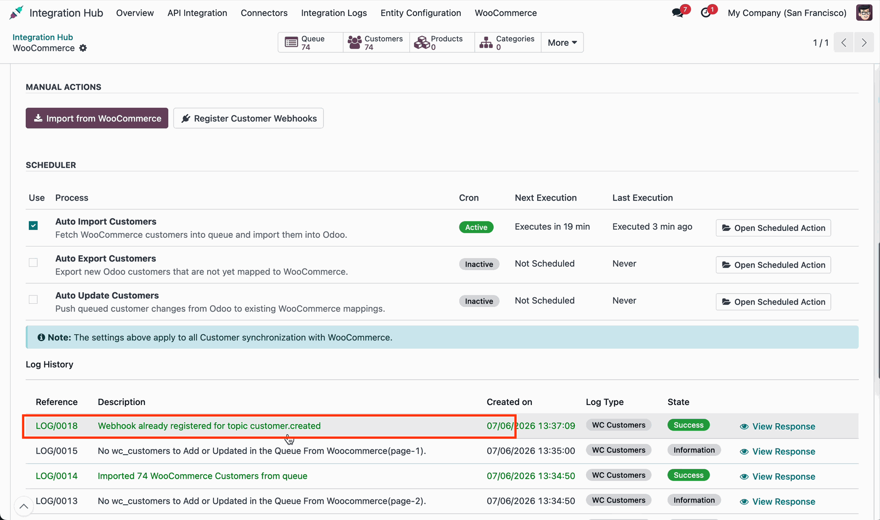Click 'Imported 74 WooCommerce Customers from queue' description
Image resolution: width=880 pixels, height=520 pixels.
click(x=203, y=476)
